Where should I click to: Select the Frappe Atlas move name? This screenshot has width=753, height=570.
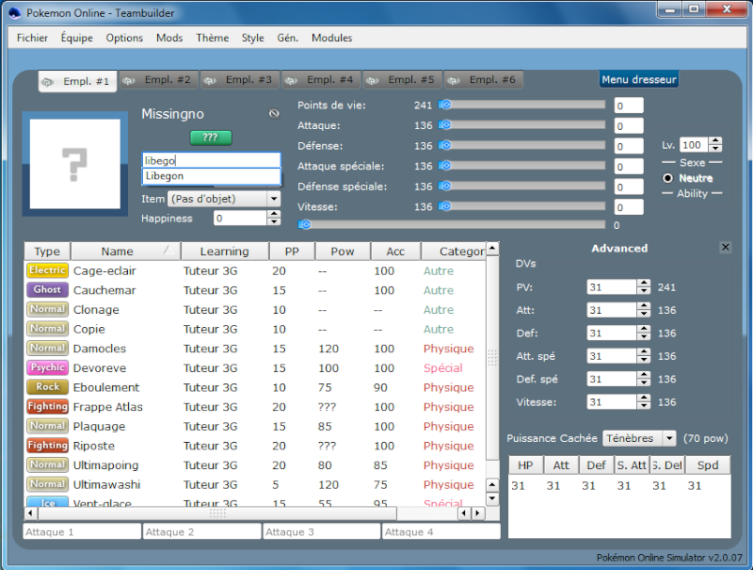108,407
